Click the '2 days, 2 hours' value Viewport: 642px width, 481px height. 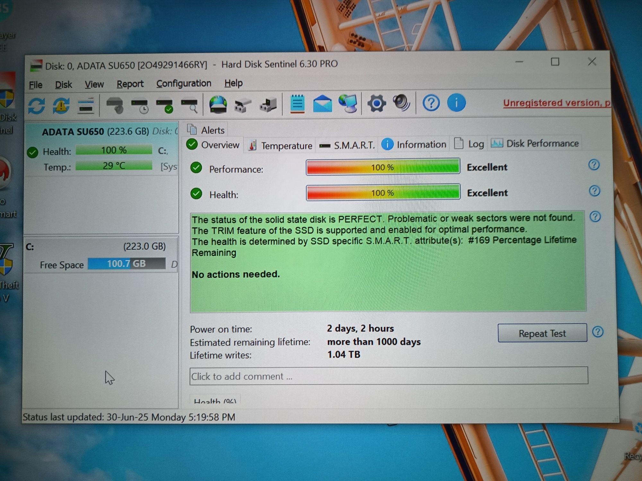click(x=360, y=328)
